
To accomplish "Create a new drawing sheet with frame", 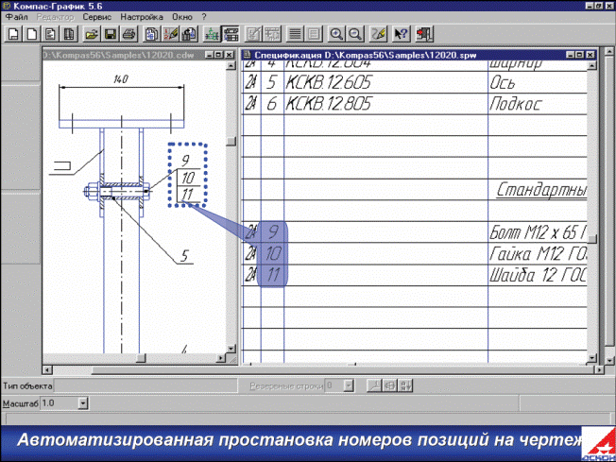I will tap(13, 34).
